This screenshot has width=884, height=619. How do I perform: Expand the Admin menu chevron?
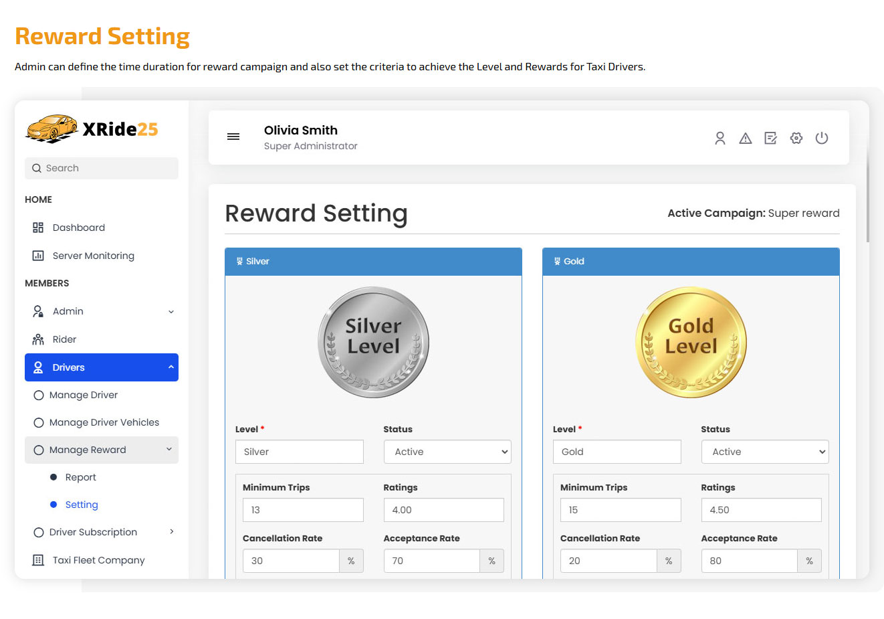[171, 312]
